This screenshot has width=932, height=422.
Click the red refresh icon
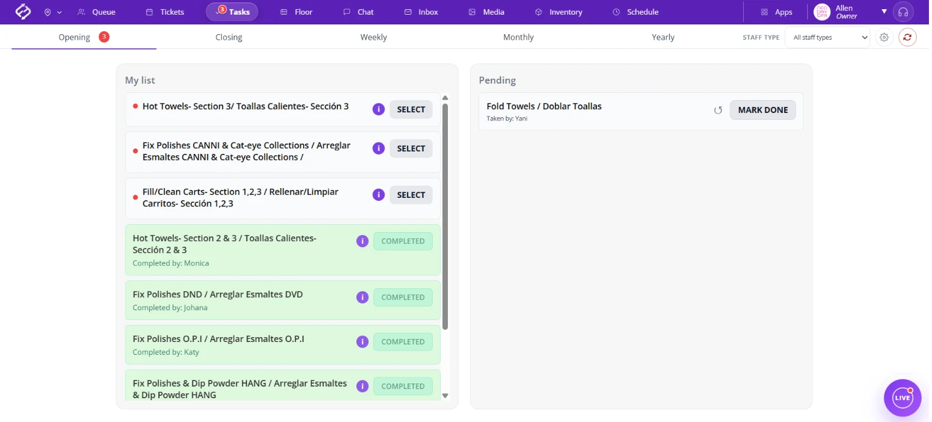pyautogui.click(x=908, y=37)
